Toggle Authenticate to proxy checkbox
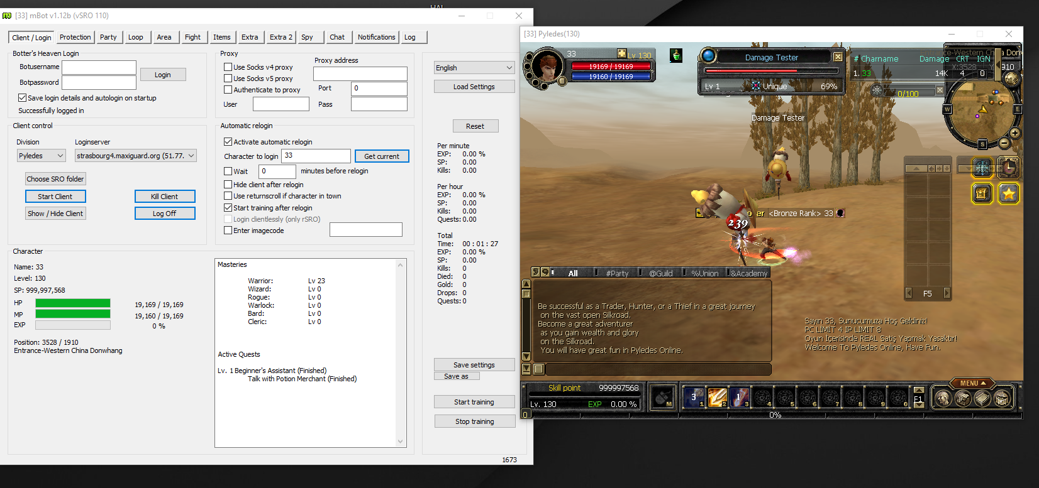Image resolution: width=1039 pixels, height=488 pixels. (x=228, y=90)
